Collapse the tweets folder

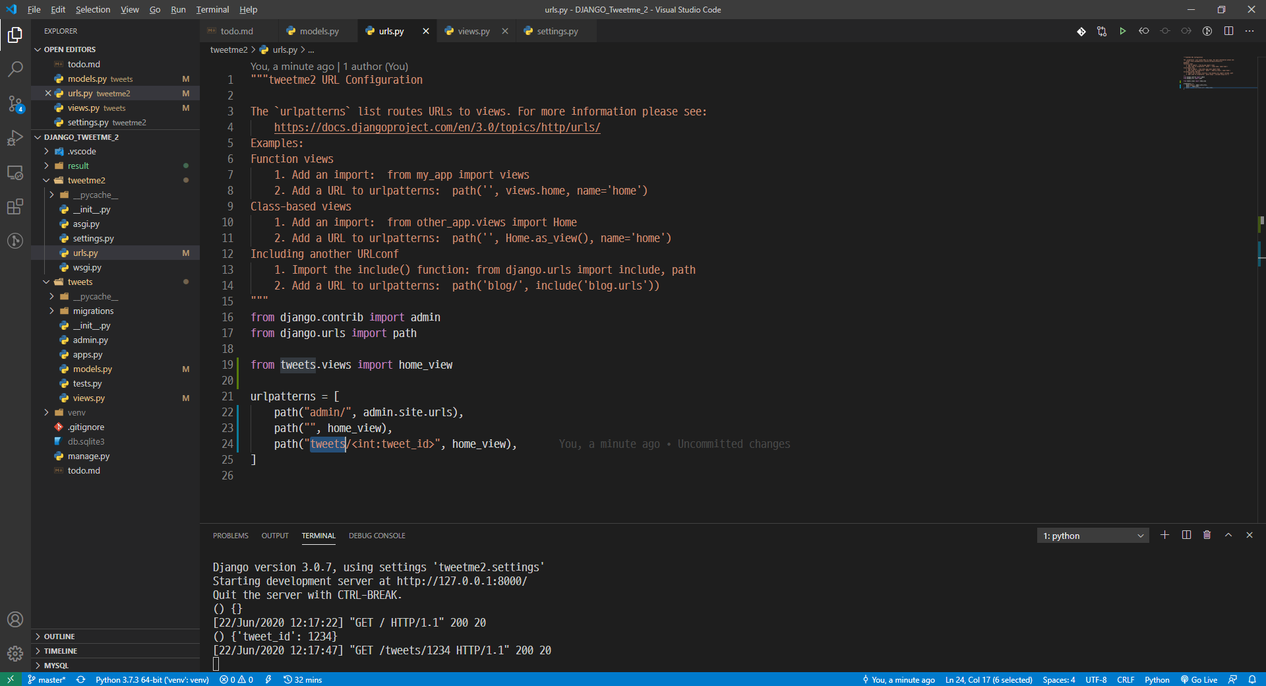115,282
